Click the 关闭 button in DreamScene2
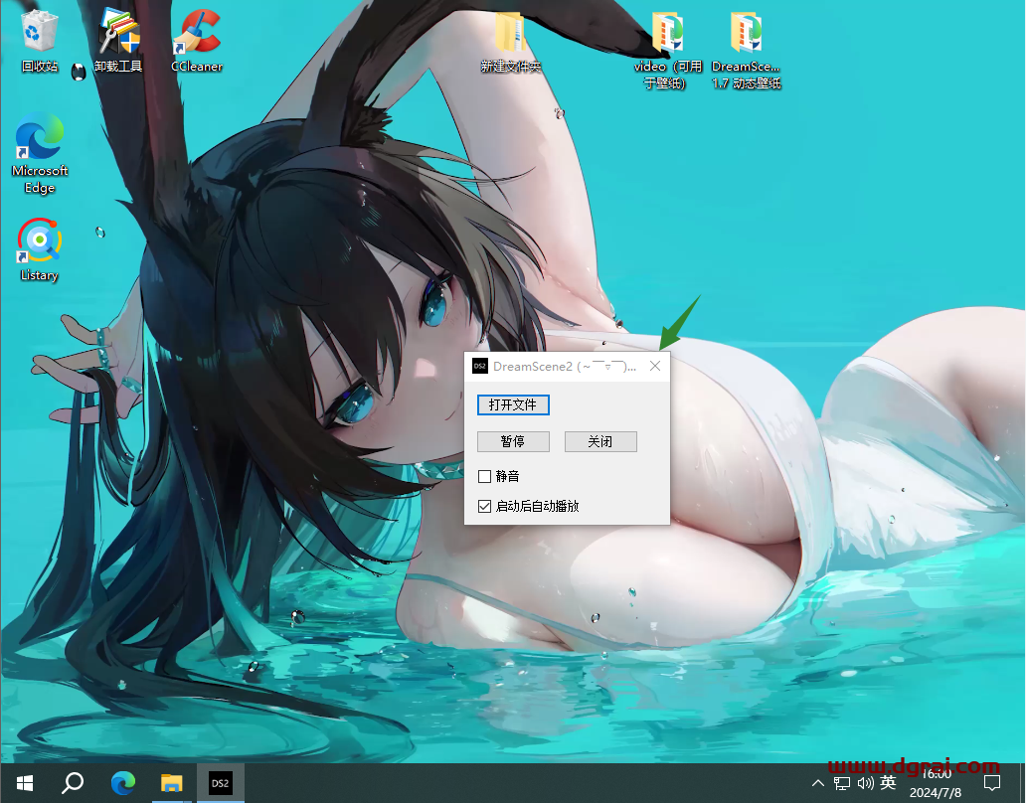Screen dimensions: 1026x803 click(600, 441)
